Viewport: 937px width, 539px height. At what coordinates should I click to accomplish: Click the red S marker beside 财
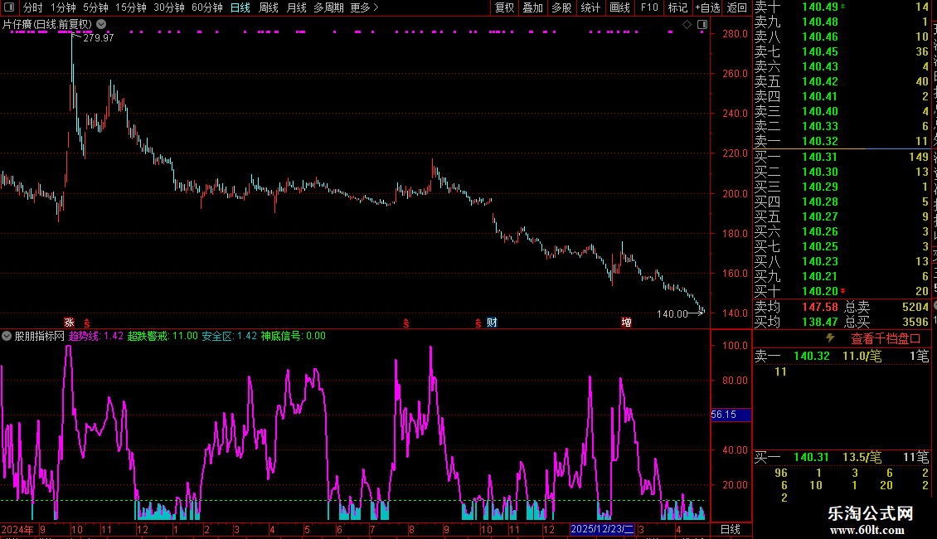click(478, 323)
